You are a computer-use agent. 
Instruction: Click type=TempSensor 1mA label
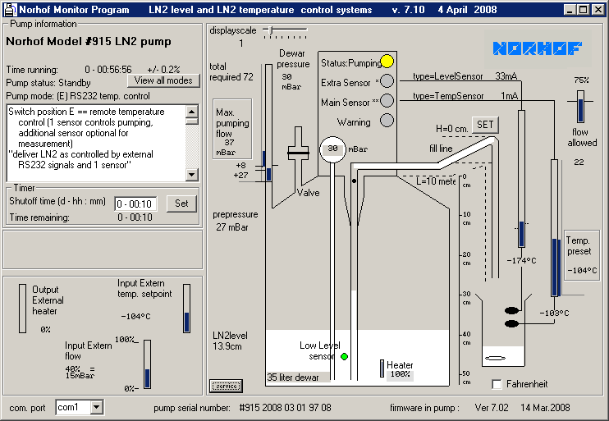465,96
